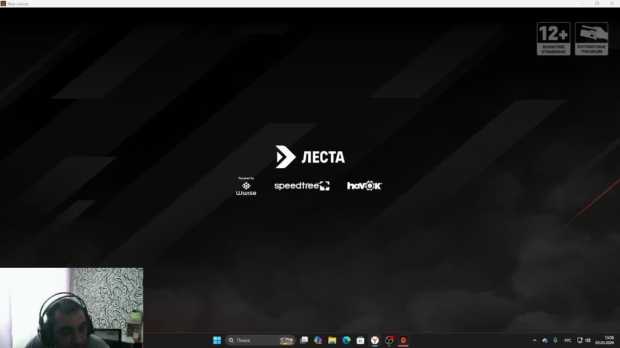The height and width of the screenshot is (348, 620).
Task: Open the volume speaker tray icon
Action: [x=588, y=340]
